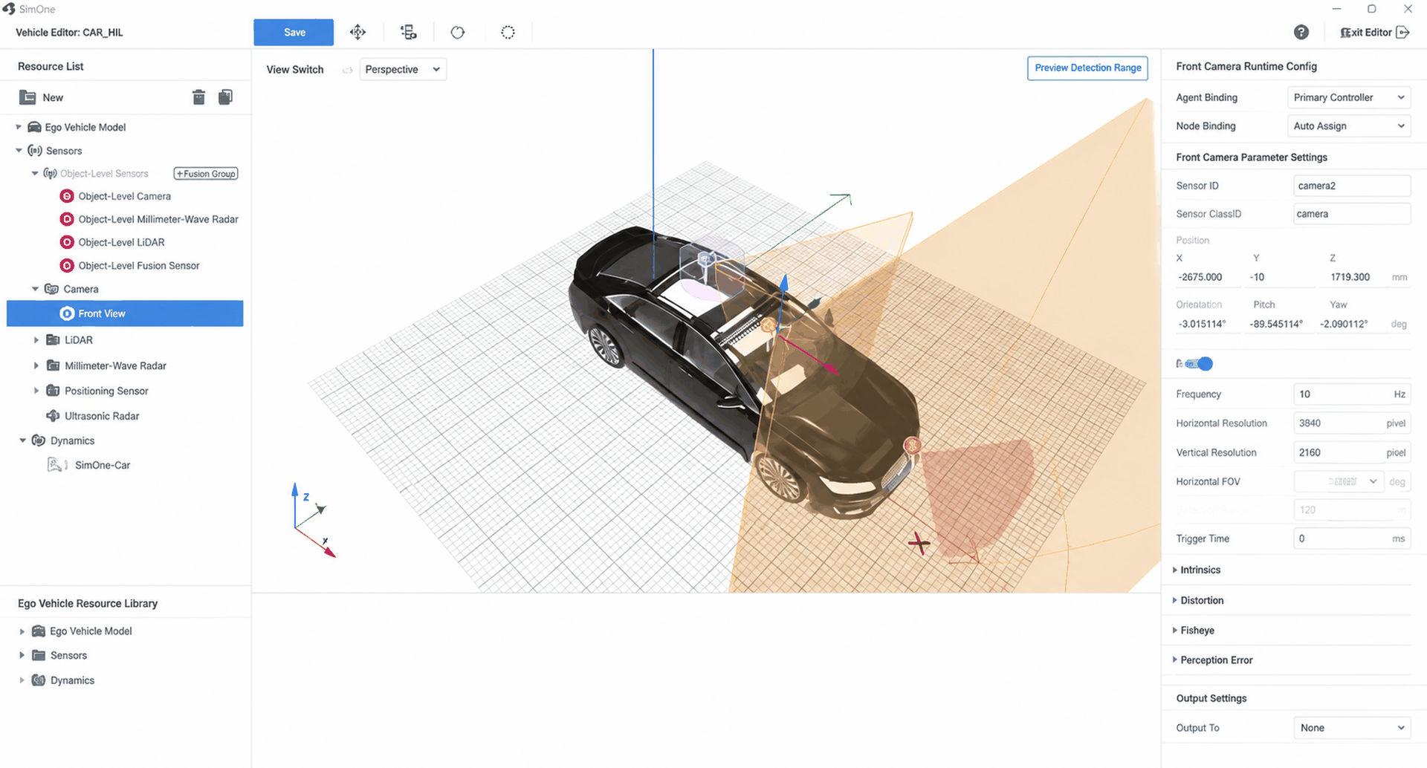Open Node Binding Auto Assign dropdown

1348,126
